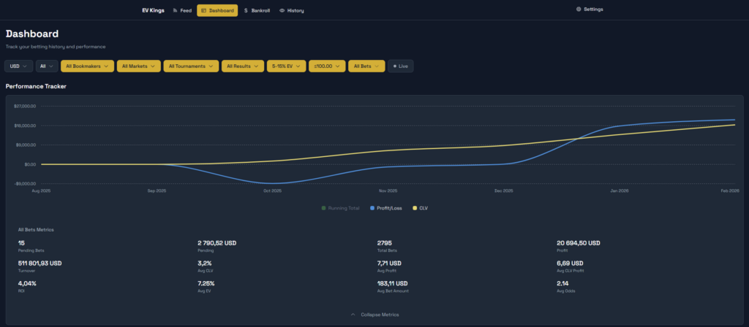Image resolution: width=749 pixels, height=327 pixels.
Task: Click the History eye icon
Action: click(282, 10)
